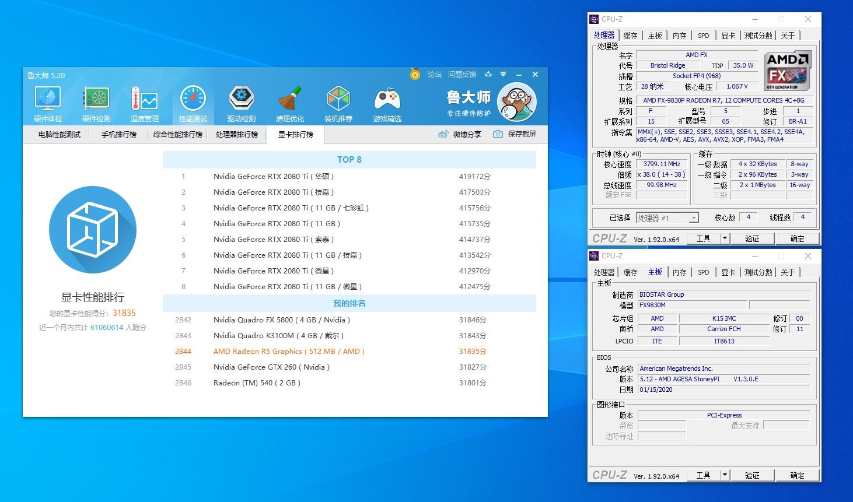
Task: Click Radeon (TM) 540 ( 2 GB ) row
Action: click(349, 382)
